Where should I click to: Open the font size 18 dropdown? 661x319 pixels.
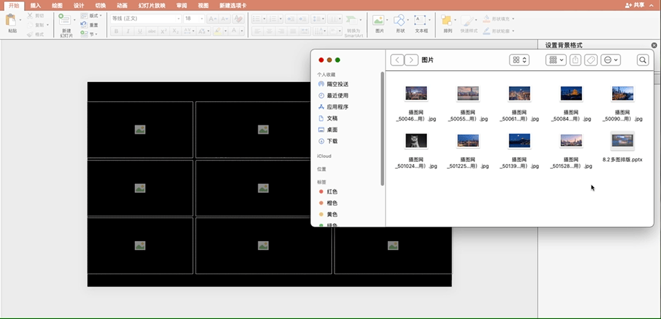[x=202, y=19]
